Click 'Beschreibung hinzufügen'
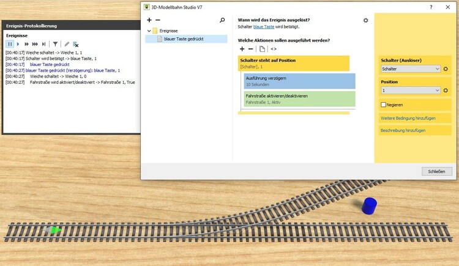Image resolution: width=459 pixels, height=266 pixels. pos(403,130)
